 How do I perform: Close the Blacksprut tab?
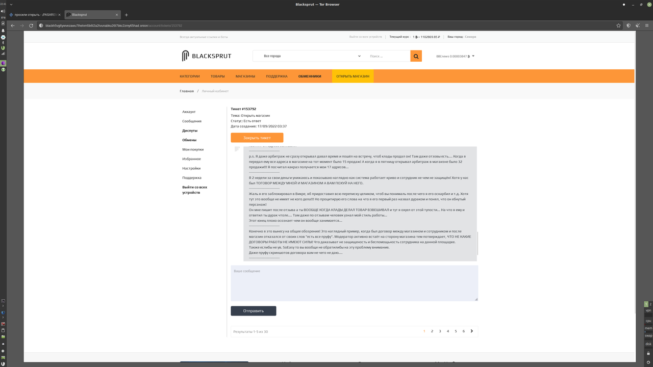point(117,15)
